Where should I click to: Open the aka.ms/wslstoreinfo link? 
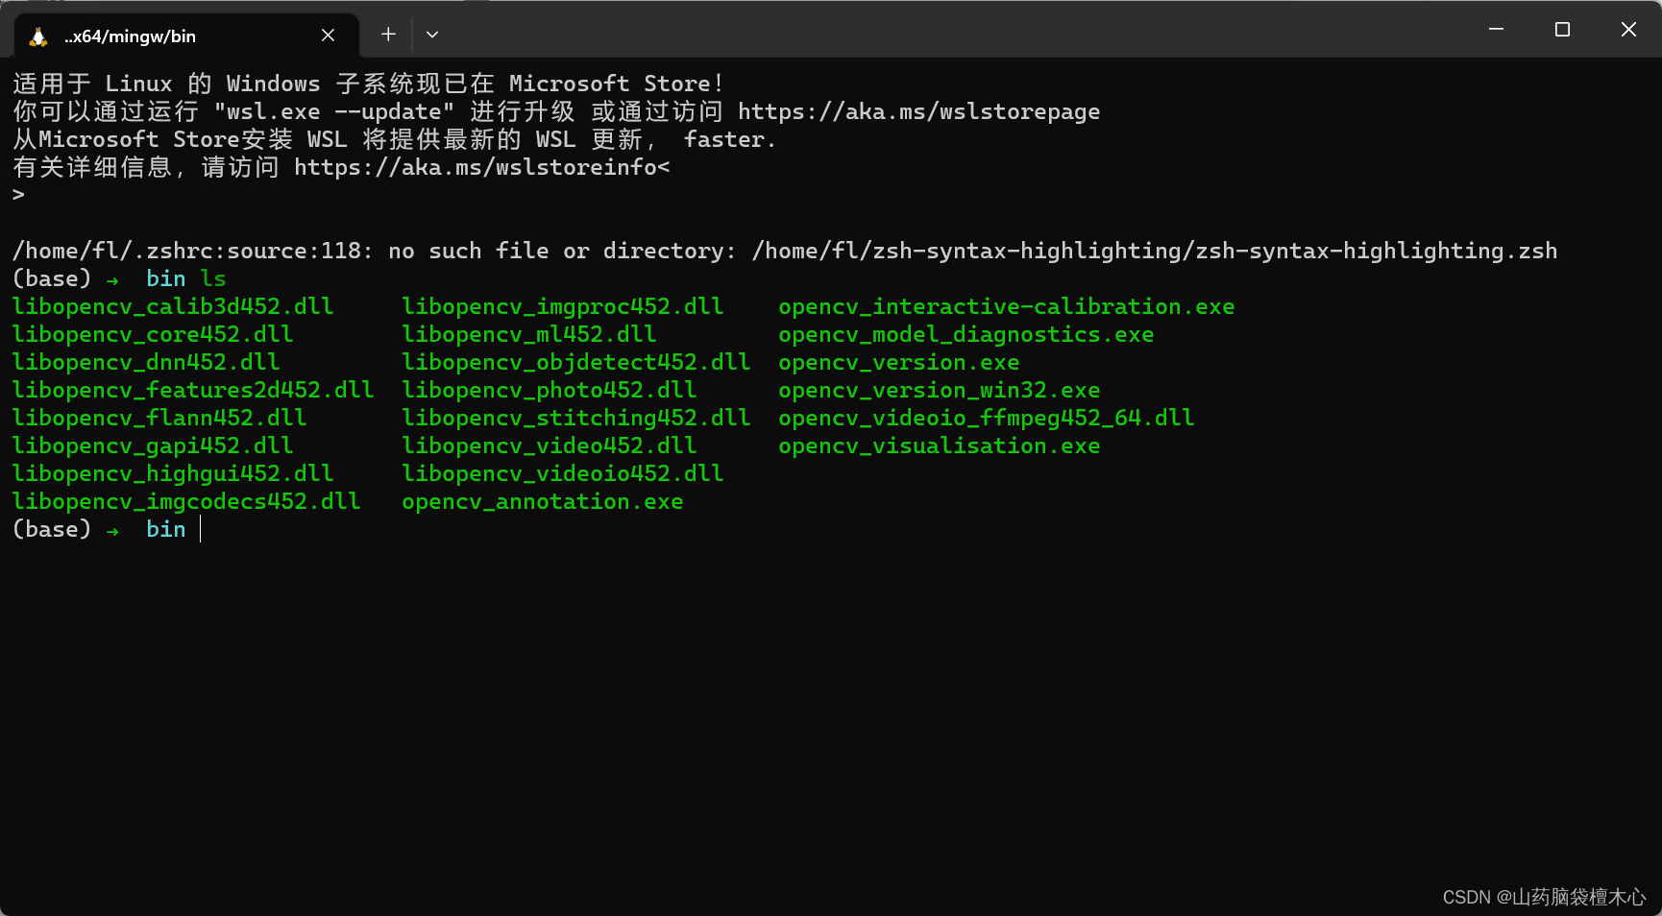point(476,168)
